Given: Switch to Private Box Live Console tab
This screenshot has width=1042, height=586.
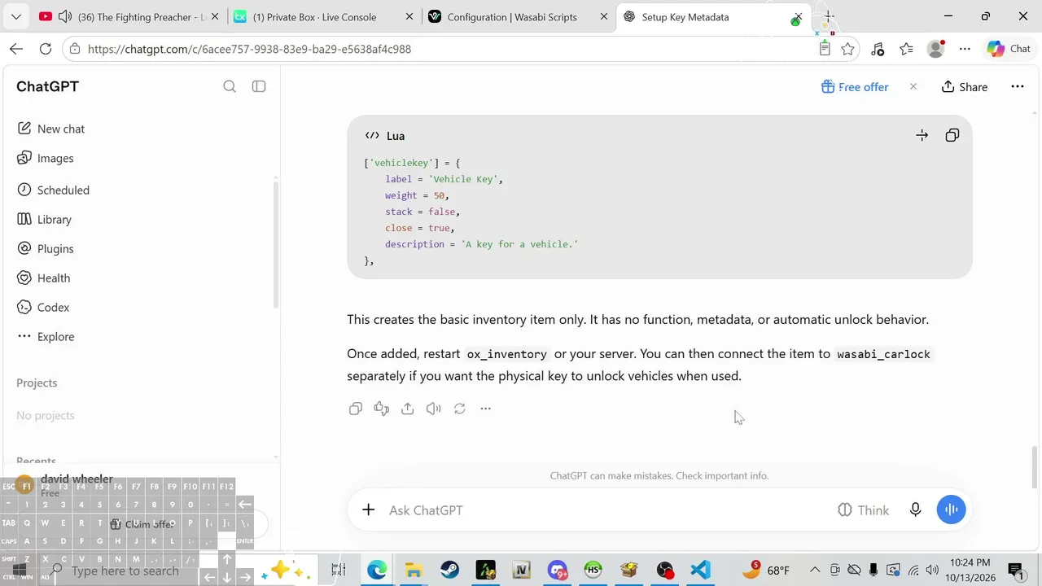Looking at the screenshot, I should [322, 16].
